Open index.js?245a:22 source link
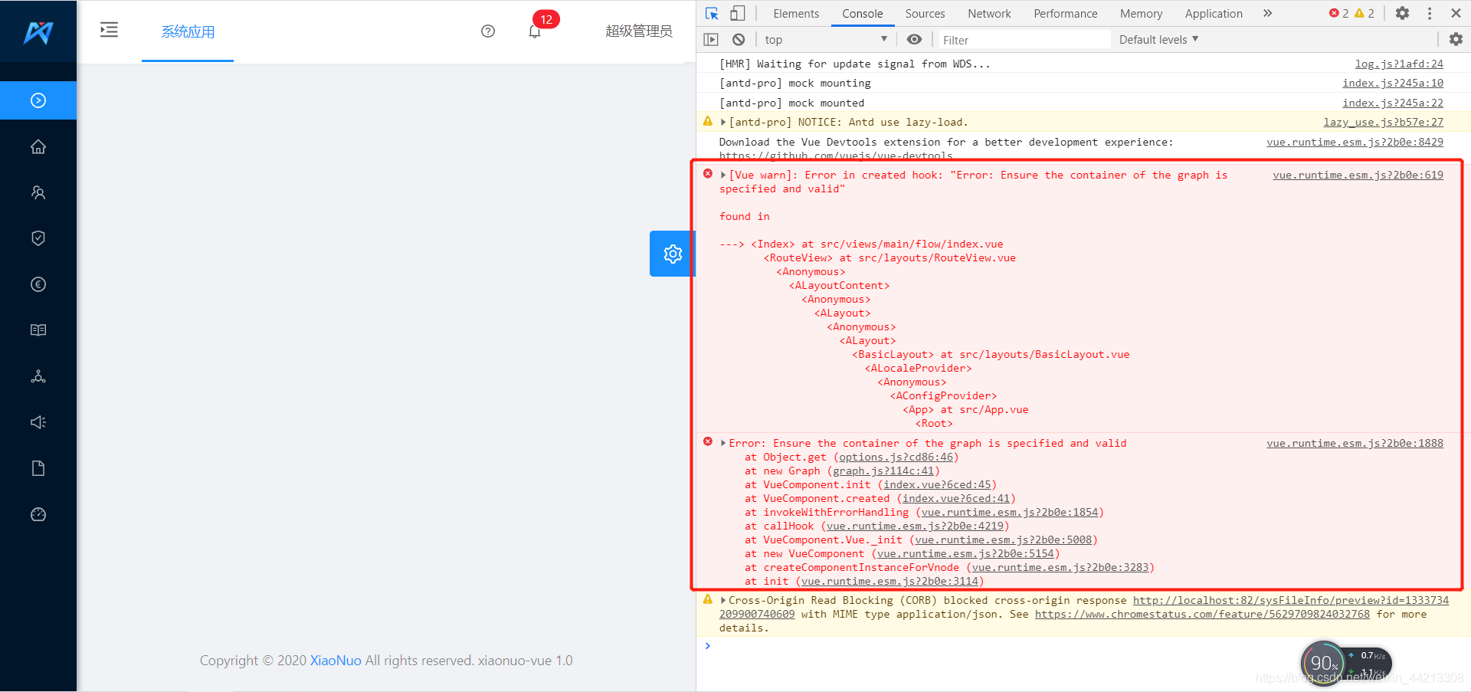Screen dimensions: 1471x692 click(1393, 103)
